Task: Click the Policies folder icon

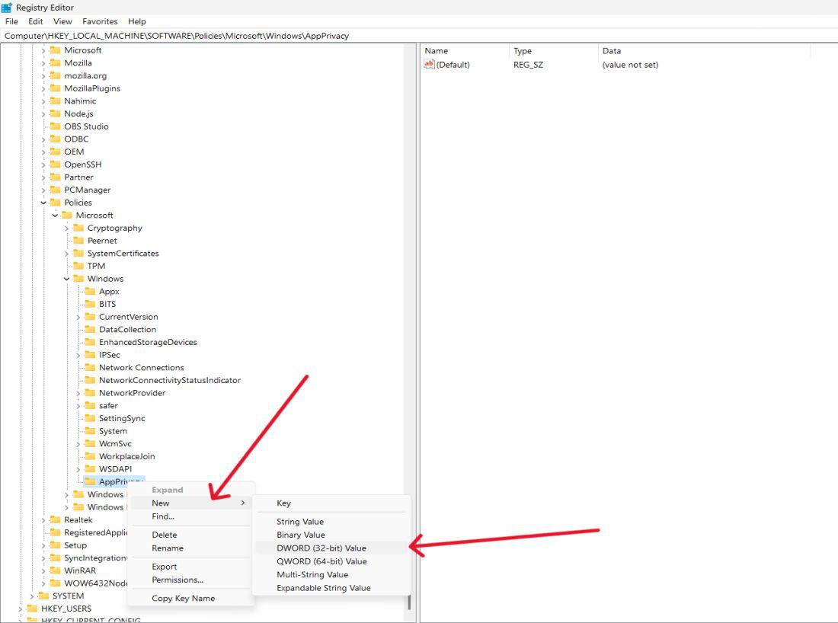Action: pyautogui.click(x=55, y=202)
